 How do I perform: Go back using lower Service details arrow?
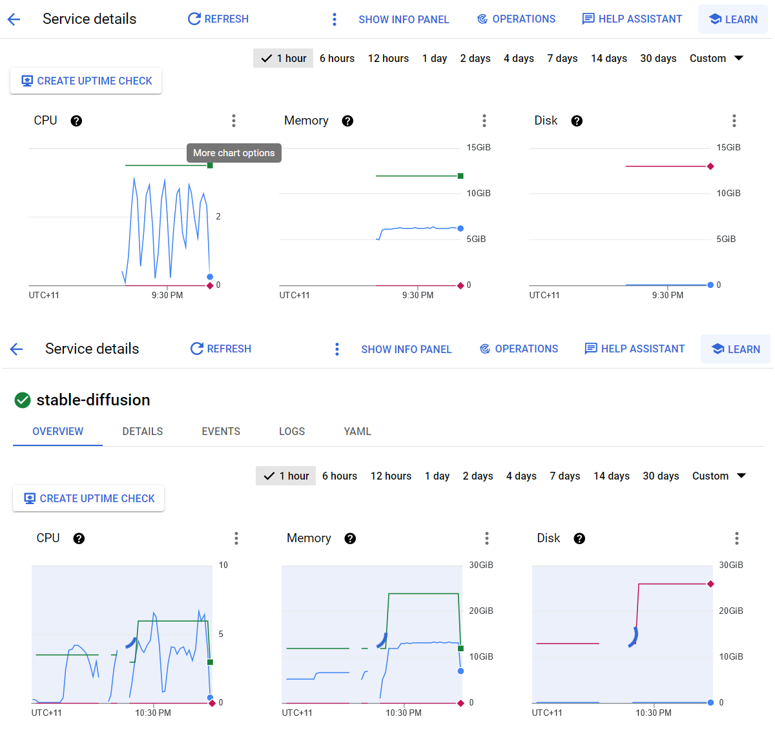(x=16, y=349)
